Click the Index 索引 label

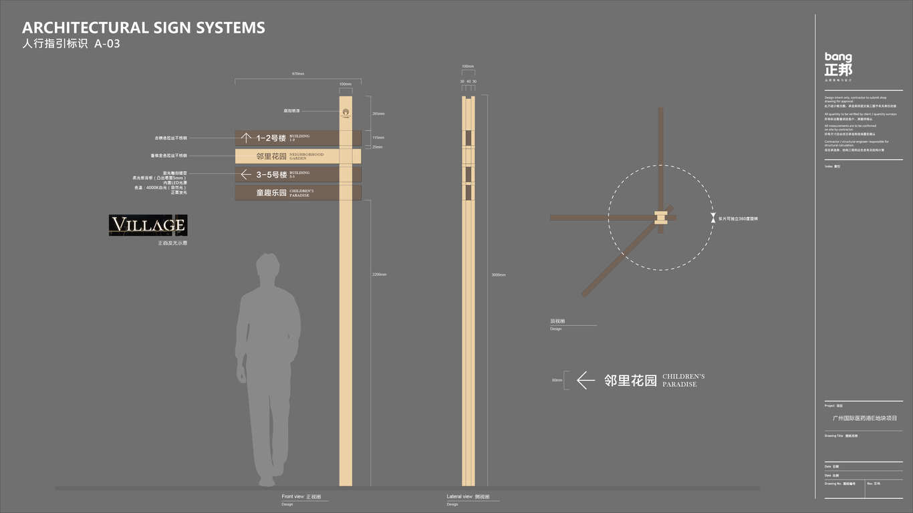point(832,166)
